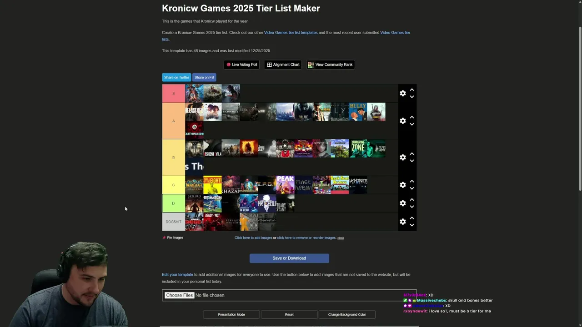Select the PEAK game thumbnail
This screenshot has height=327, width=582.
point(285,185)
